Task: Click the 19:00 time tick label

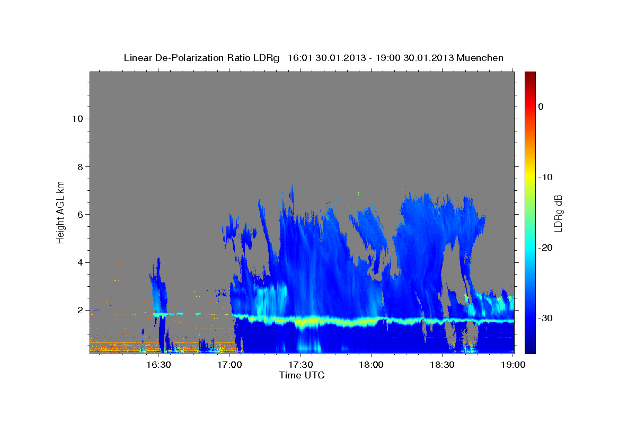Action: coord(513,365)
